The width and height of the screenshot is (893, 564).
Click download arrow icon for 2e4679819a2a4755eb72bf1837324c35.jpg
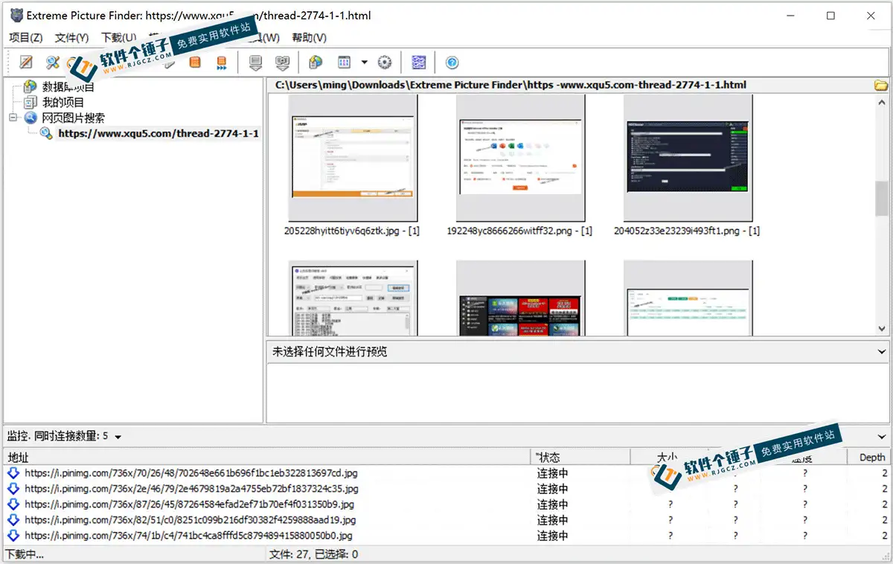tap(13, 489)
